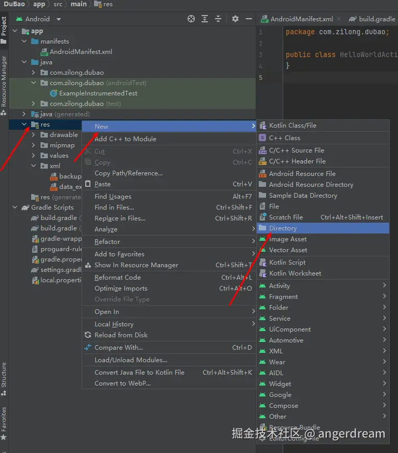This screenshot has width=398, height=453.
Task: Expand the java (generated) folder
Action: pos(24,114)
